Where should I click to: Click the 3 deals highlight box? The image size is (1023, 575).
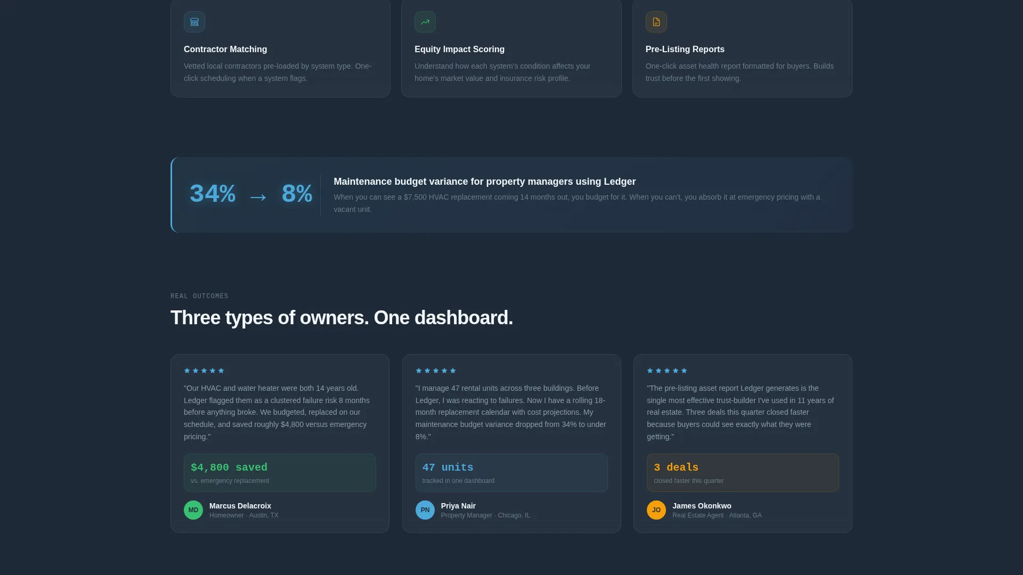[x=743, y=473]
